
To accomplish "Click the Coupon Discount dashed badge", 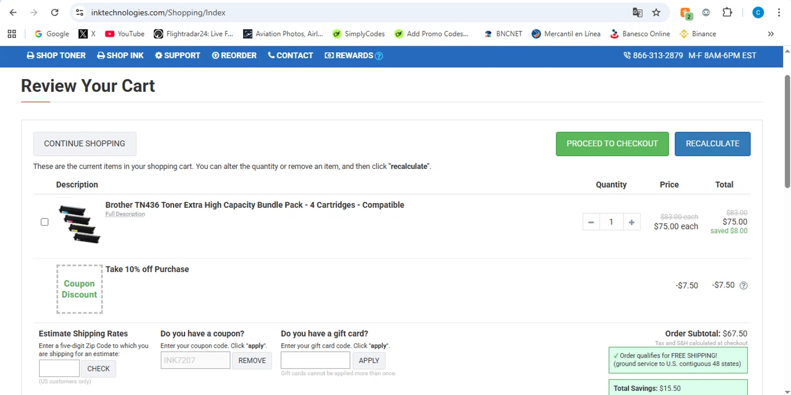I will coord(80,289).
